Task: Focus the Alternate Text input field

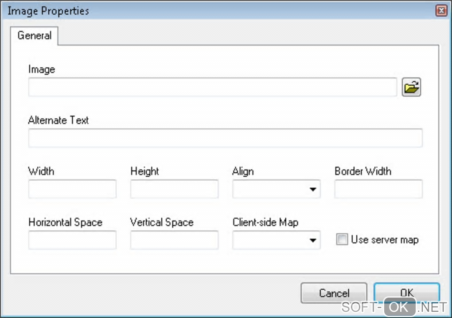Action: click(225, 138)
